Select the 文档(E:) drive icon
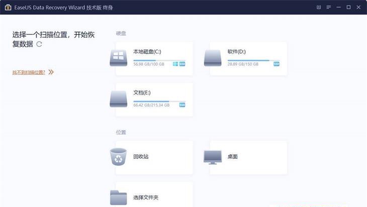 coord(119,99)
